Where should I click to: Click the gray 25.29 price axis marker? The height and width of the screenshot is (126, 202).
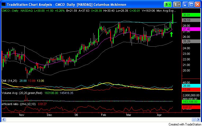pos(192,41)
